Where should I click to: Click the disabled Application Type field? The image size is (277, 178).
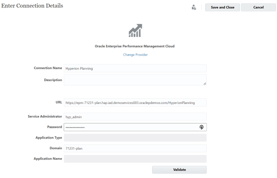pyautogui.click(x=135, y=137)
